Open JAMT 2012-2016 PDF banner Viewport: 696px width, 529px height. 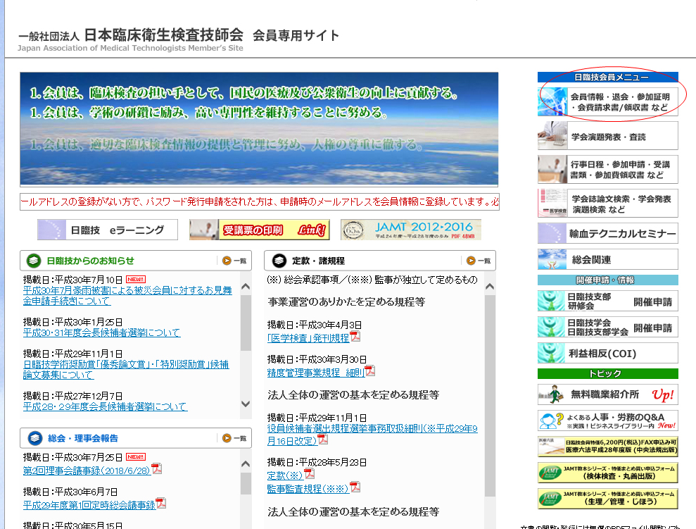pos(411,230)
